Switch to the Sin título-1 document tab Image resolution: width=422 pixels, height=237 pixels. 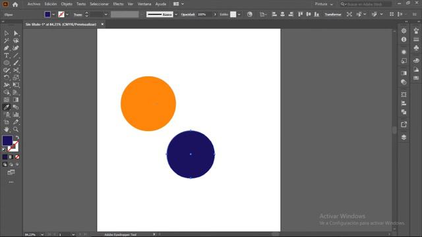61,24
